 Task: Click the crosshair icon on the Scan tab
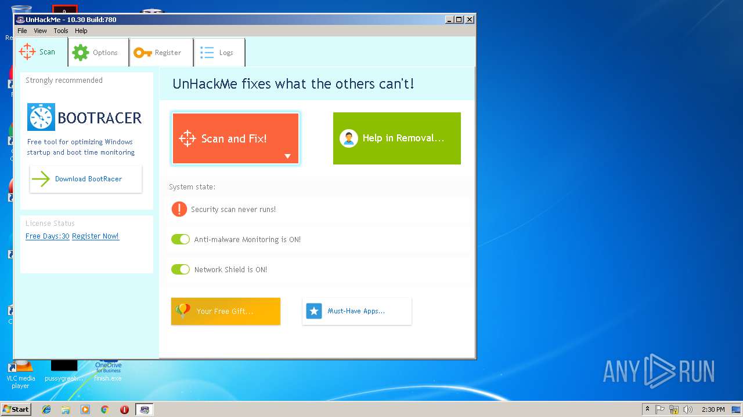(27, 52)
